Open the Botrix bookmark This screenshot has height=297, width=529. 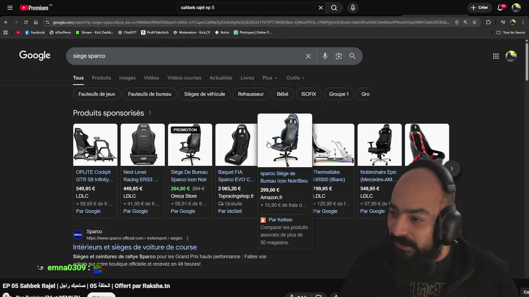pyautogui.click(x=222, y=32)
